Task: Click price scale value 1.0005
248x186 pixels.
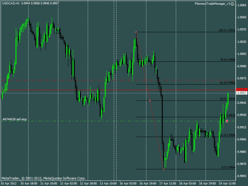Action: pyautogui.click(x=242, y=54)
